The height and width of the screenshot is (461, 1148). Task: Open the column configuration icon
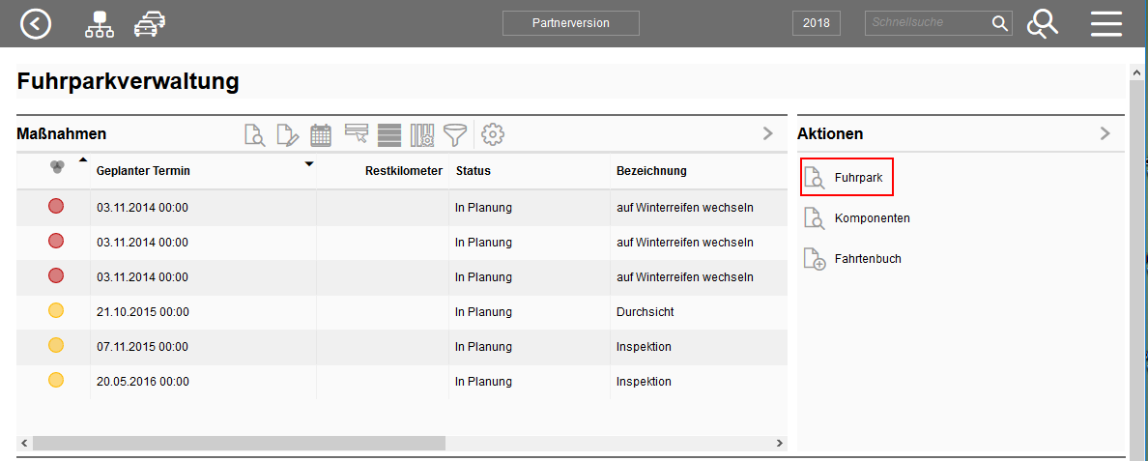click(422, 135)
